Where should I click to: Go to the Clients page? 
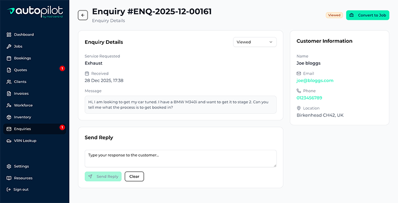pos(20,82)
